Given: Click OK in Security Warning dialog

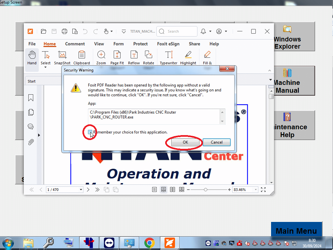Looking at the screenshot, I should click(185, 142).
